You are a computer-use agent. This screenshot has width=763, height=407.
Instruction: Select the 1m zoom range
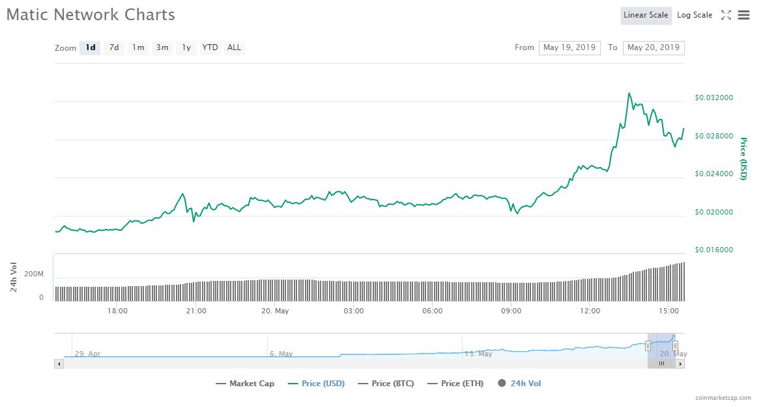pyautogui.click(x=138, y=47)
